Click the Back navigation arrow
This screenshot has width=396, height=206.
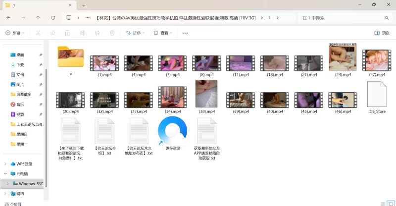[x=8, y=18]
